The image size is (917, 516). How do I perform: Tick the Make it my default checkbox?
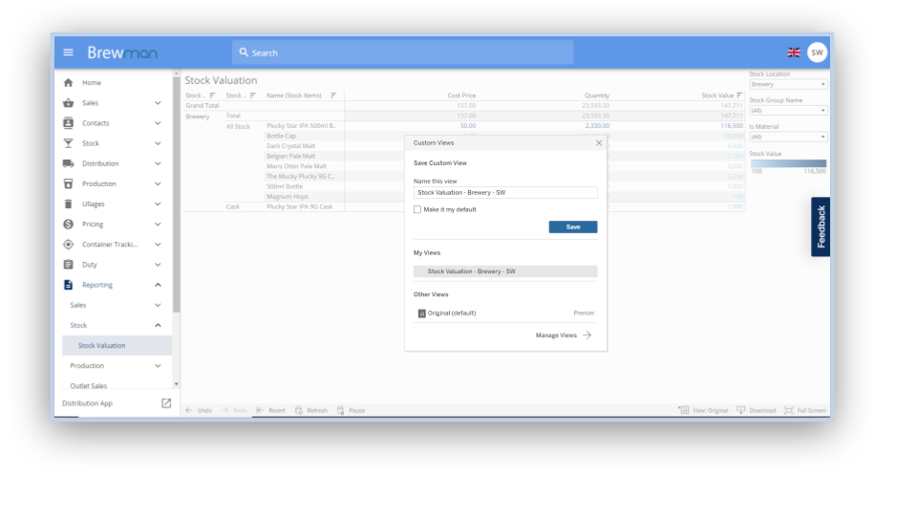tap(417, 209)
